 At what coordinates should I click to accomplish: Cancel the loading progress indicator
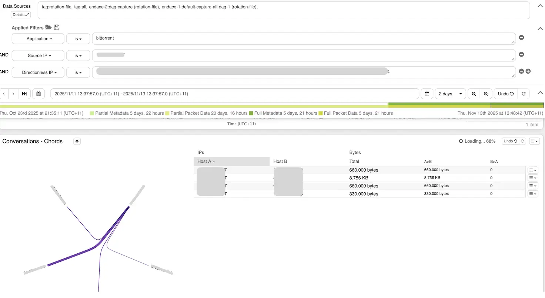coord(461,141)
